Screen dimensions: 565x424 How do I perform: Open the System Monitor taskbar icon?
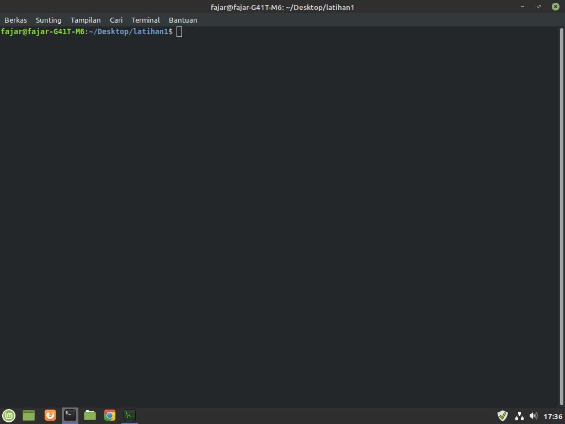(129, 416)
